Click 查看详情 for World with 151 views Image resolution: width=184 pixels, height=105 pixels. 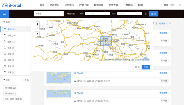point(164,93)
